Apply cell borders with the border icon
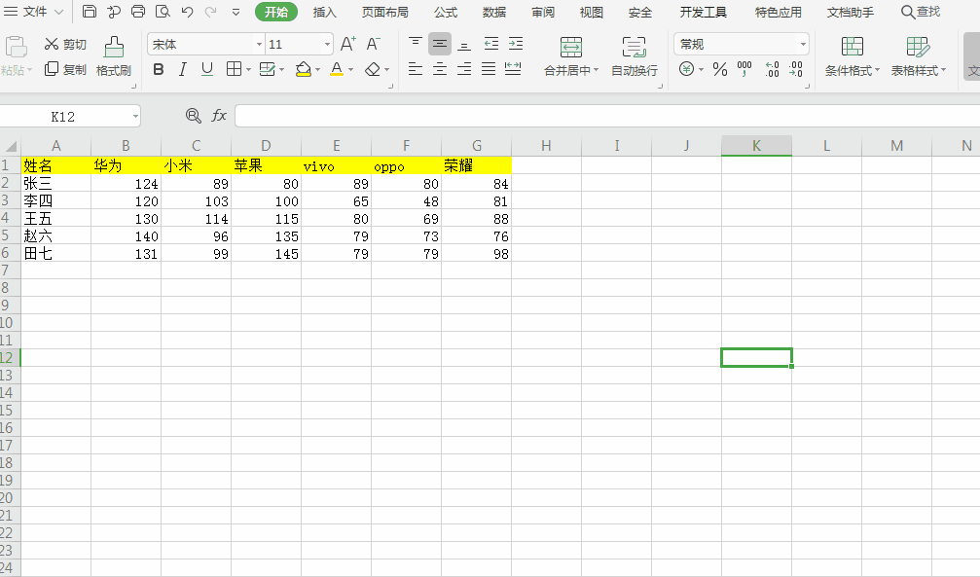 (234, 69)
